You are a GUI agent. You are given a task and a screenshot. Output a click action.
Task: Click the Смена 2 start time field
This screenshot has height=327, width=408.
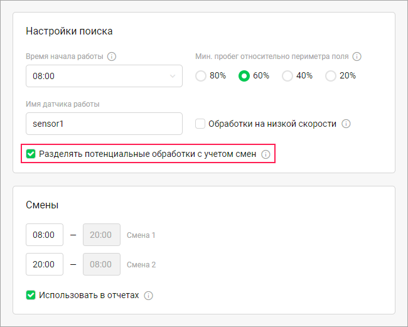pyautogui.click(x=44, y=264)
